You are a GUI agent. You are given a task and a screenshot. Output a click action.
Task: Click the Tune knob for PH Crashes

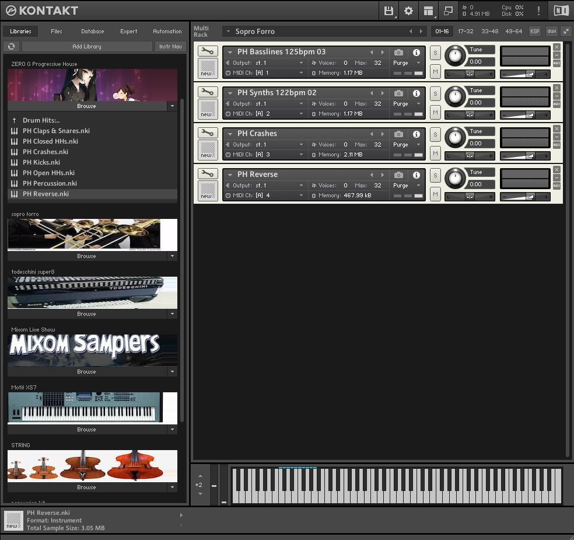(455, 137)
